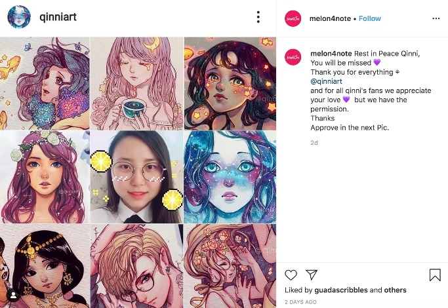Share the post via paper plane icon
The width and height of the screenshot is (448, 308).
(312, 275)
